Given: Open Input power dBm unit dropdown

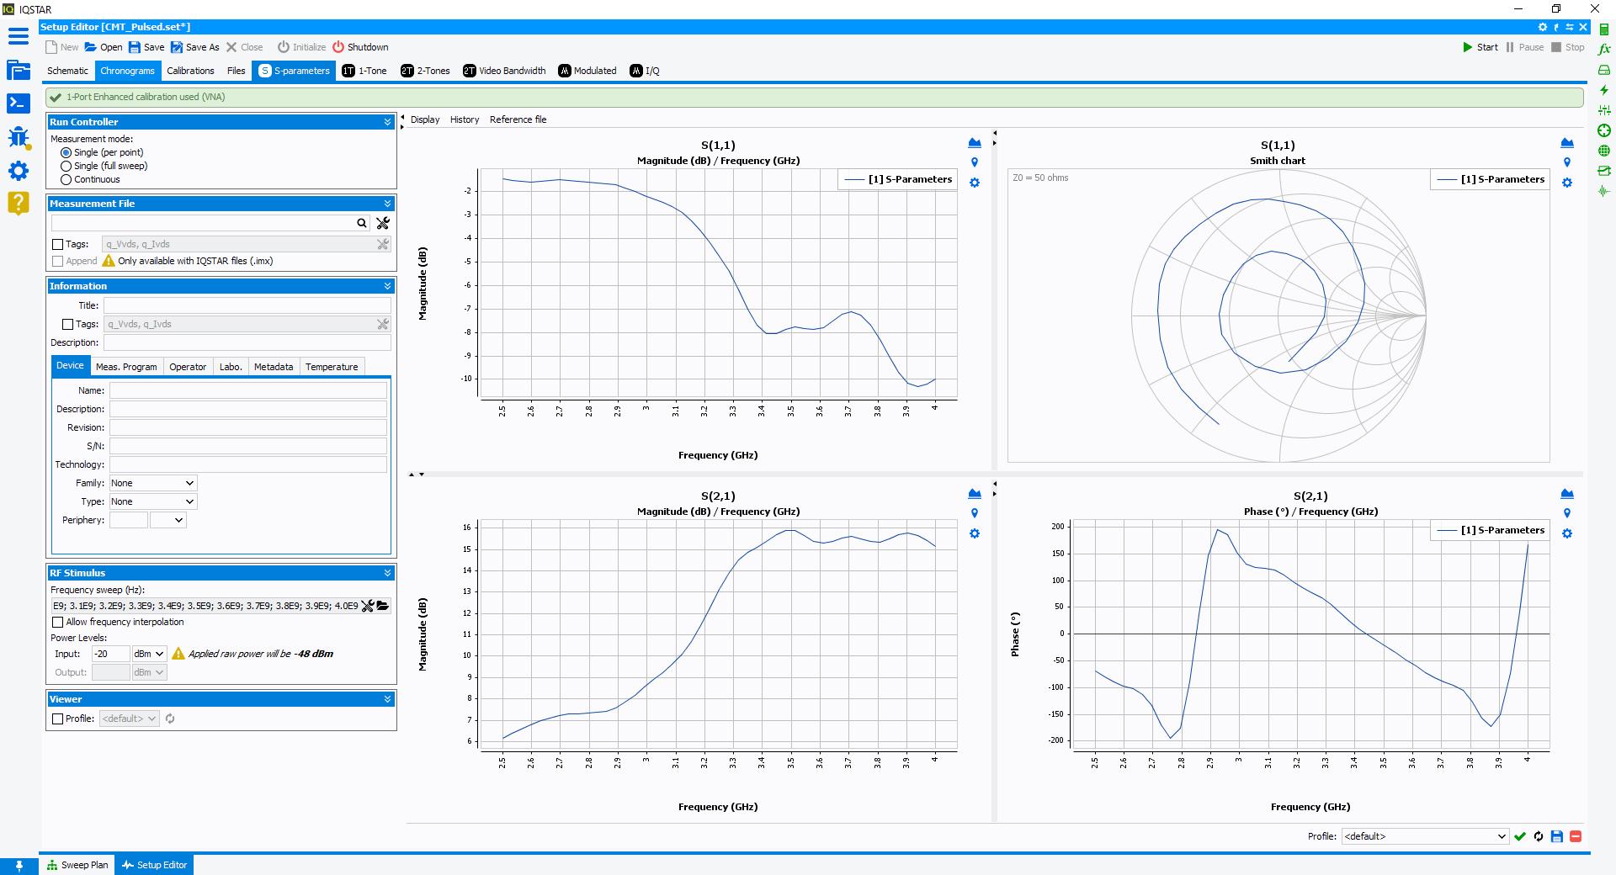Looking at the screenshot, I should [150, 654].
